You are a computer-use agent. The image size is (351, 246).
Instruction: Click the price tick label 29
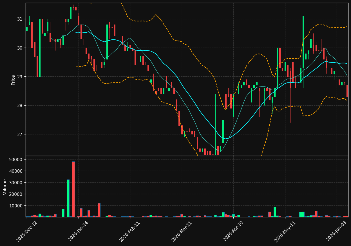20,77
